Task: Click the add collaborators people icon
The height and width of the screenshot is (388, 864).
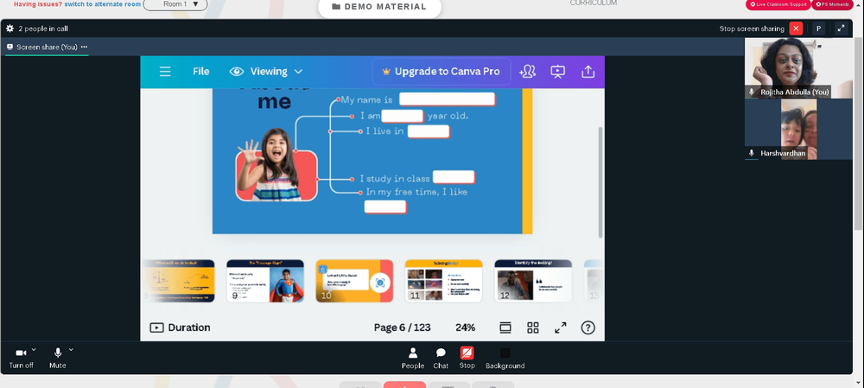Action: [x=527, y=72]
